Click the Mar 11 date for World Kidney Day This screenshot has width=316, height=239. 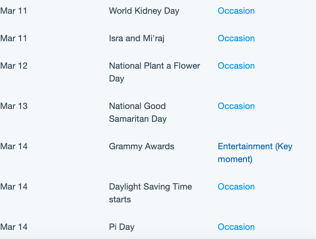pos(13,11)
